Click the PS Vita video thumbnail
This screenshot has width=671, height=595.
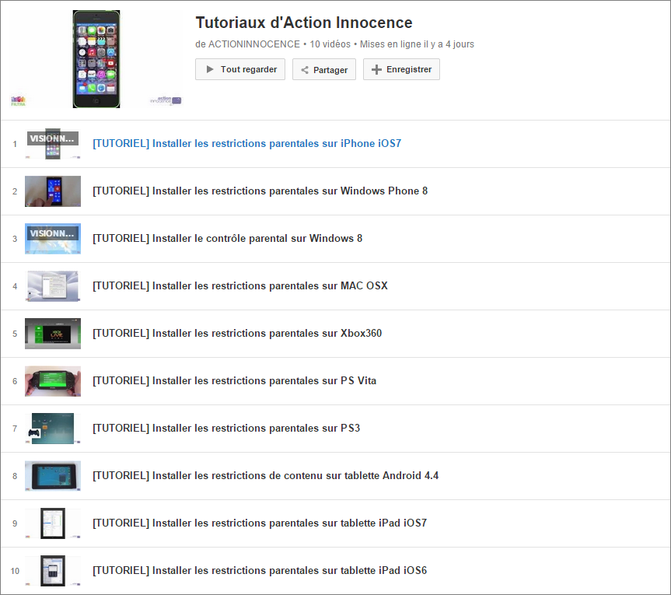click(x=53, y=381)
